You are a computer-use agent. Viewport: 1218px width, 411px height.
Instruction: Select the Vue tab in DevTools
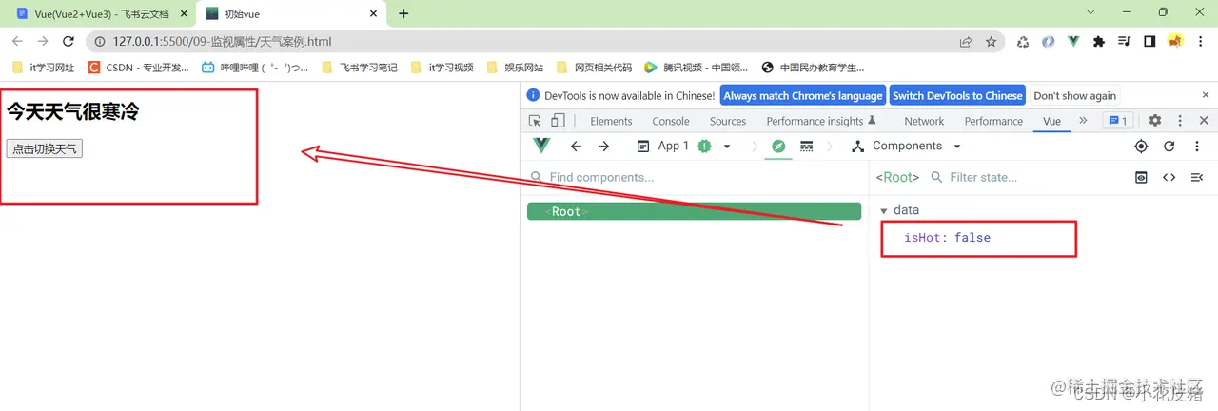[x=1051, y=121]
